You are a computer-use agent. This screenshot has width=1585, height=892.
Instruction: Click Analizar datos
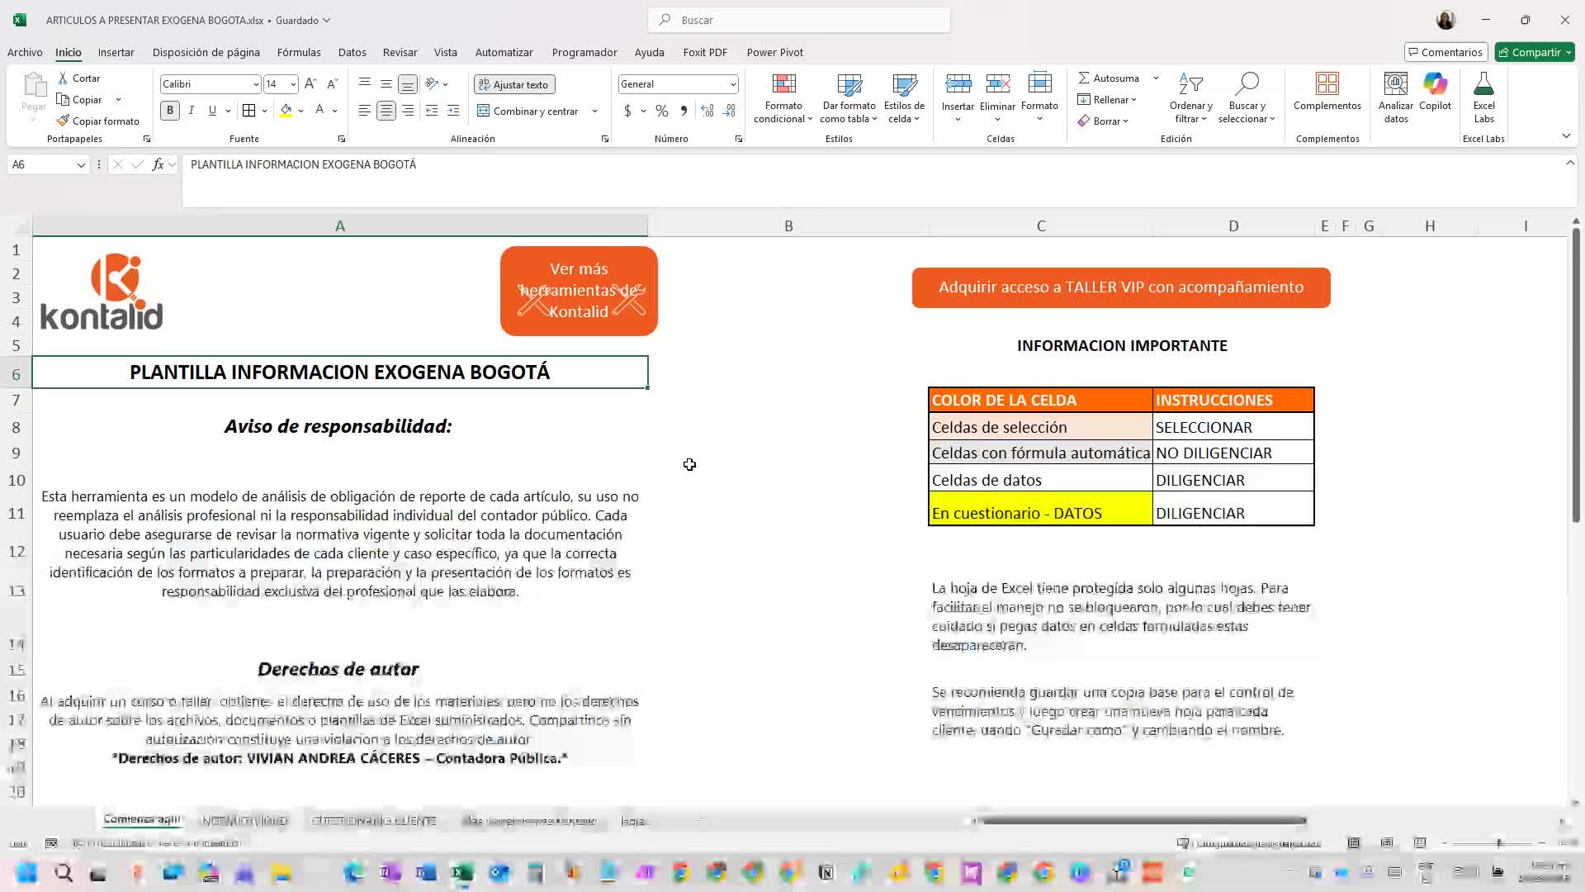(1396, 98)
